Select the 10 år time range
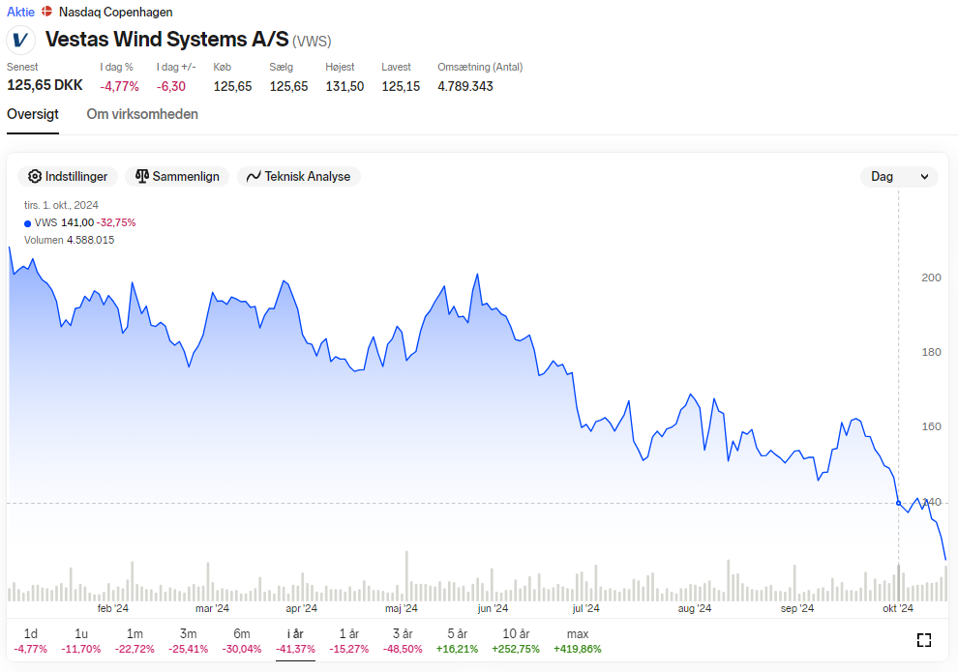958x672 pixels. click(x=516, y=641)
